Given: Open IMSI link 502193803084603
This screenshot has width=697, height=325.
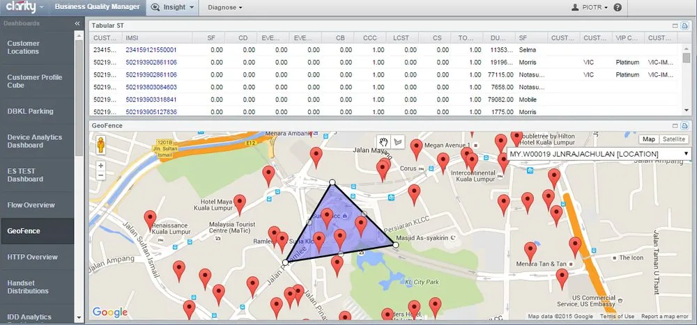Looking at the screenshot, I should tap(151, 87).
